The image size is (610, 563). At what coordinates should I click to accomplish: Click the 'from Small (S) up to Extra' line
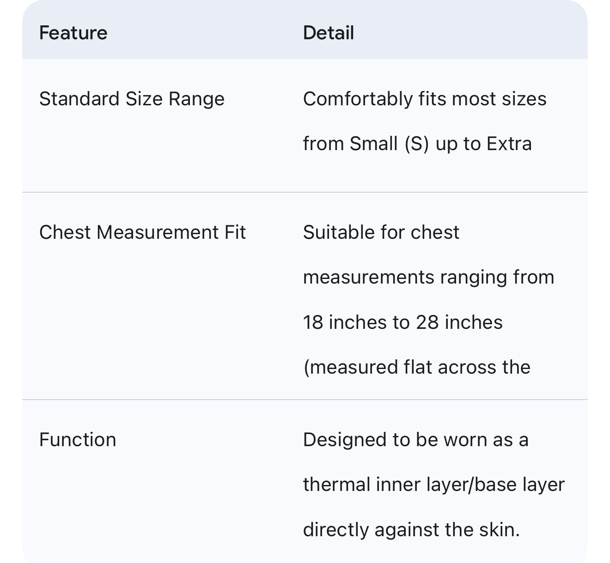tap(417, 144)
